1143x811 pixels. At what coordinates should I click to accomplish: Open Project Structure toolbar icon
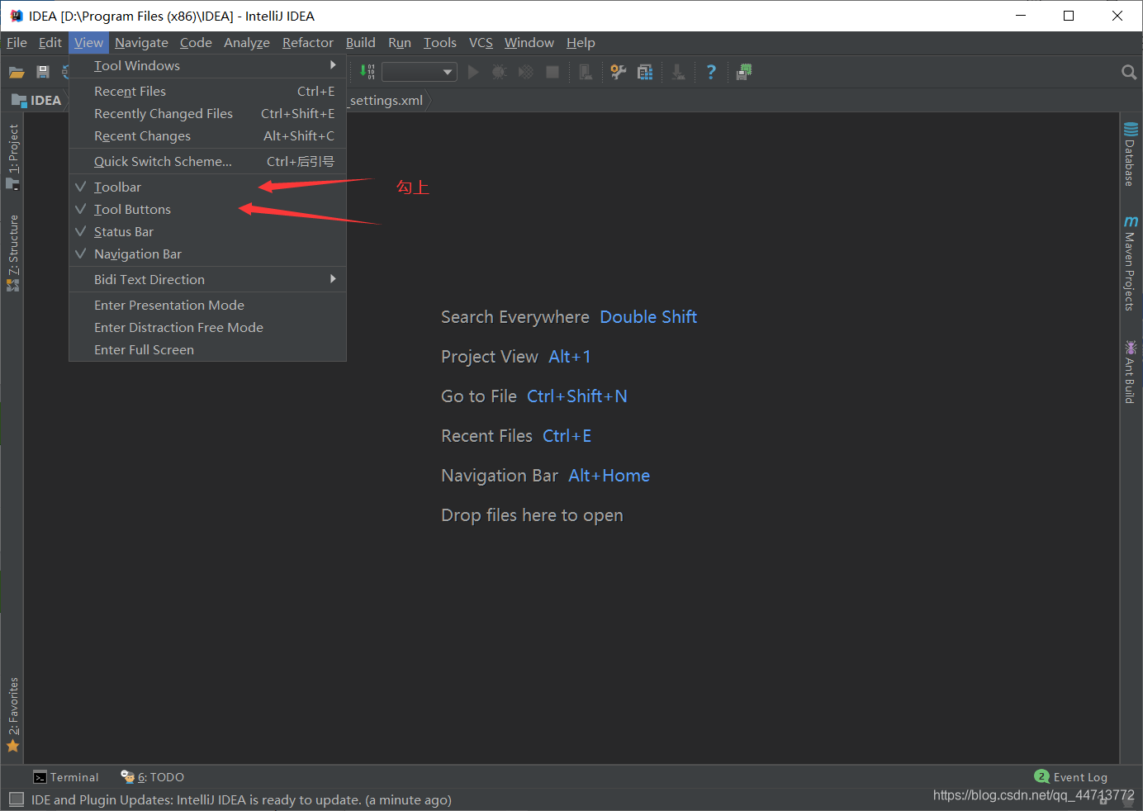[x=645, y=73]
